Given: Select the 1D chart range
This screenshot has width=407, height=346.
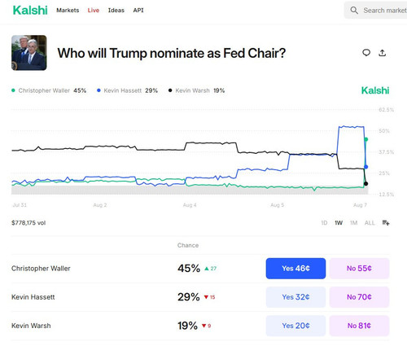Looking at the screenshot, I should [324, 223].
